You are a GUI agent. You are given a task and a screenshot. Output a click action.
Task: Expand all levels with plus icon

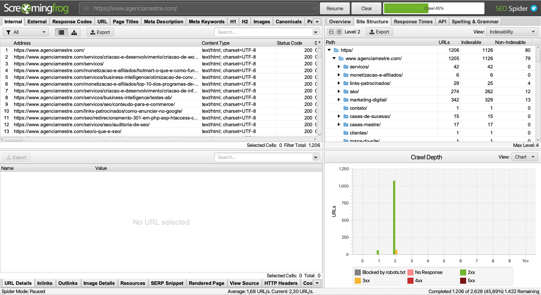[339, 32]
